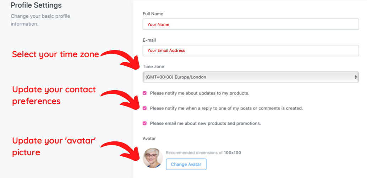Click the 'Select your time zone' annotation text
Screen dimensions: 367x178
coord(55,54)
